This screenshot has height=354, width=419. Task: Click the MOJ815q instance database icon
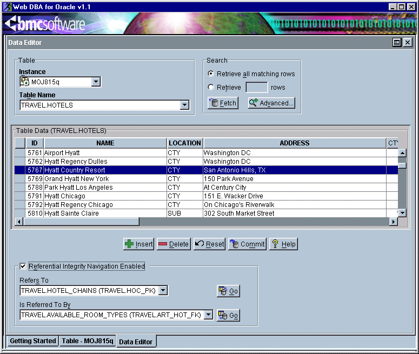pyautogui.click(x=25, y=82)
